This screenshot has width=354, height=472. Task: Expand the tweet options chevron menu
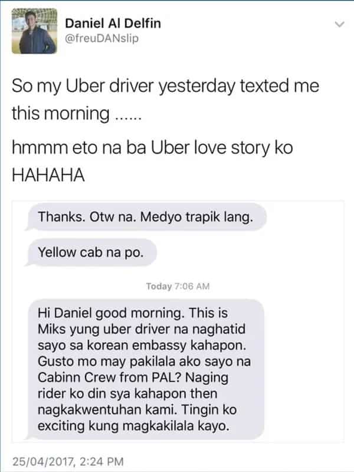coord(340,24)
